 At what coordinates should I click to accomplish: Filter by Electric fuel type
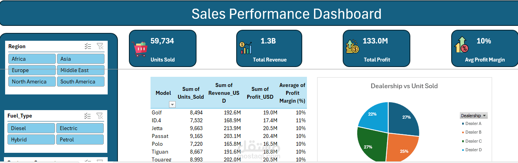pyautogui.click(x=80, y=128)
